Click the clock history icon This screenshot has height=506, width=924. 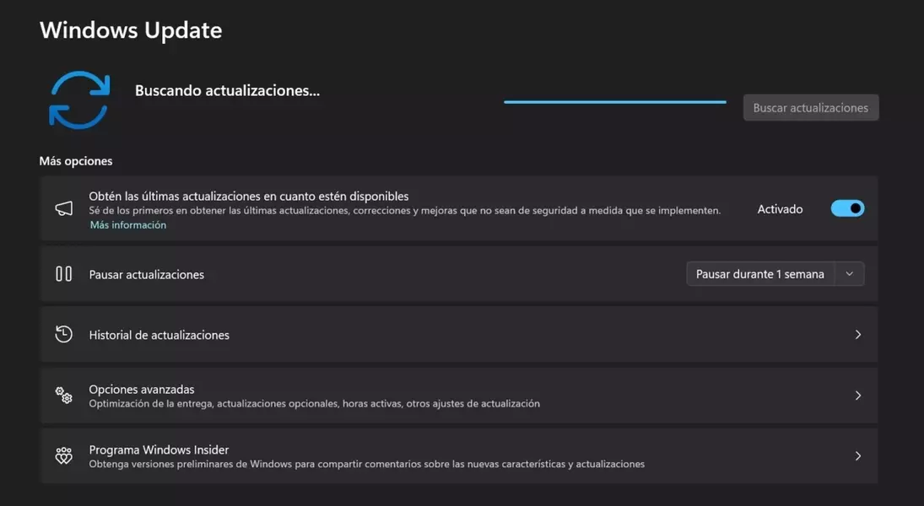coord(63,334)
